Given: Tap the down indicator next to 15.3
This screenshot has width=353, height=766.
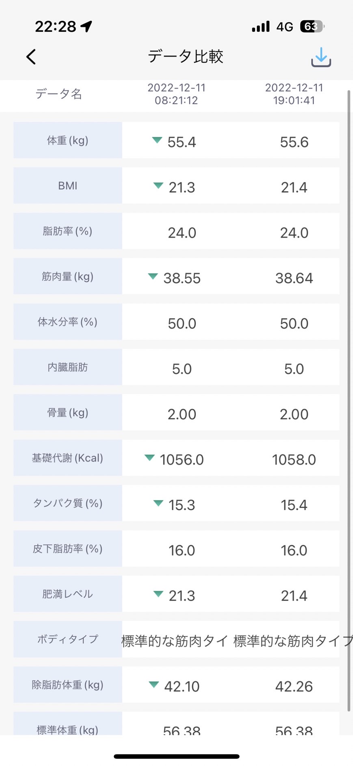Looking at the screenshot, I should pos(158,503).
